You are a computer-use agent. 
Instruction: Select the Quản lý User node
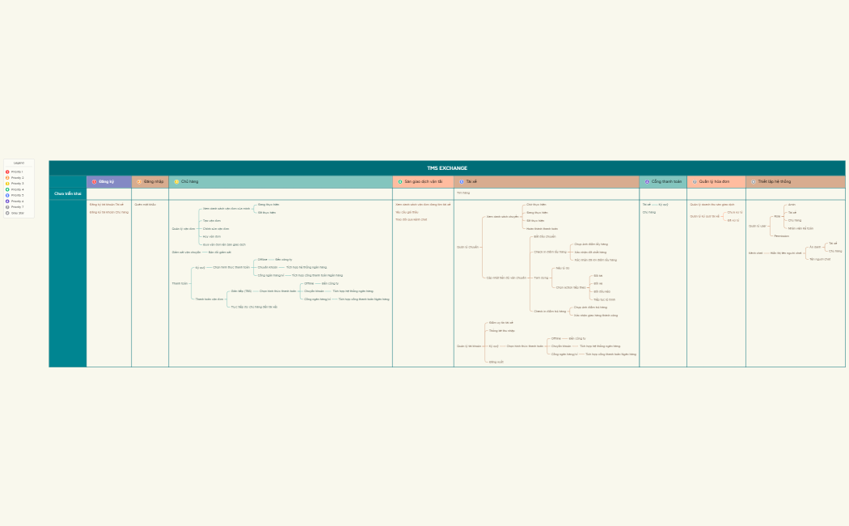757,226
